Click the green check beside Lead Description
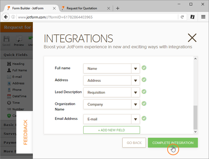 click(144, 92)
